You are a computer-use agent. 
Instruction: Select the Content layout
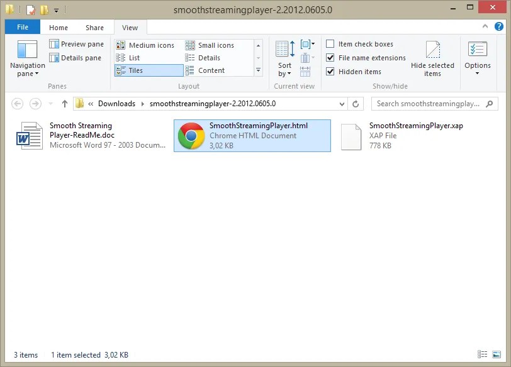[x=205, y=70]
